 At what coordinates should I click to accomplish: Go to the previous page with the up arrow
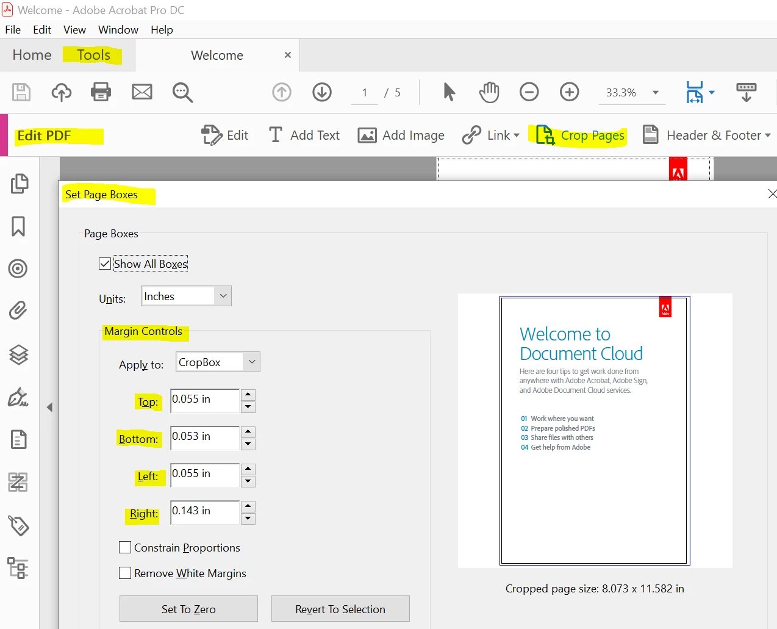282,92
